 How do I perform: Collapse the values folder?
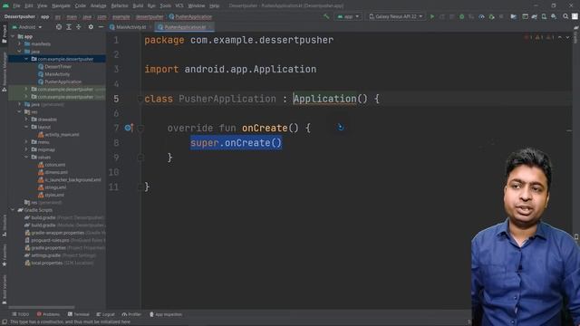click(26, 157)
